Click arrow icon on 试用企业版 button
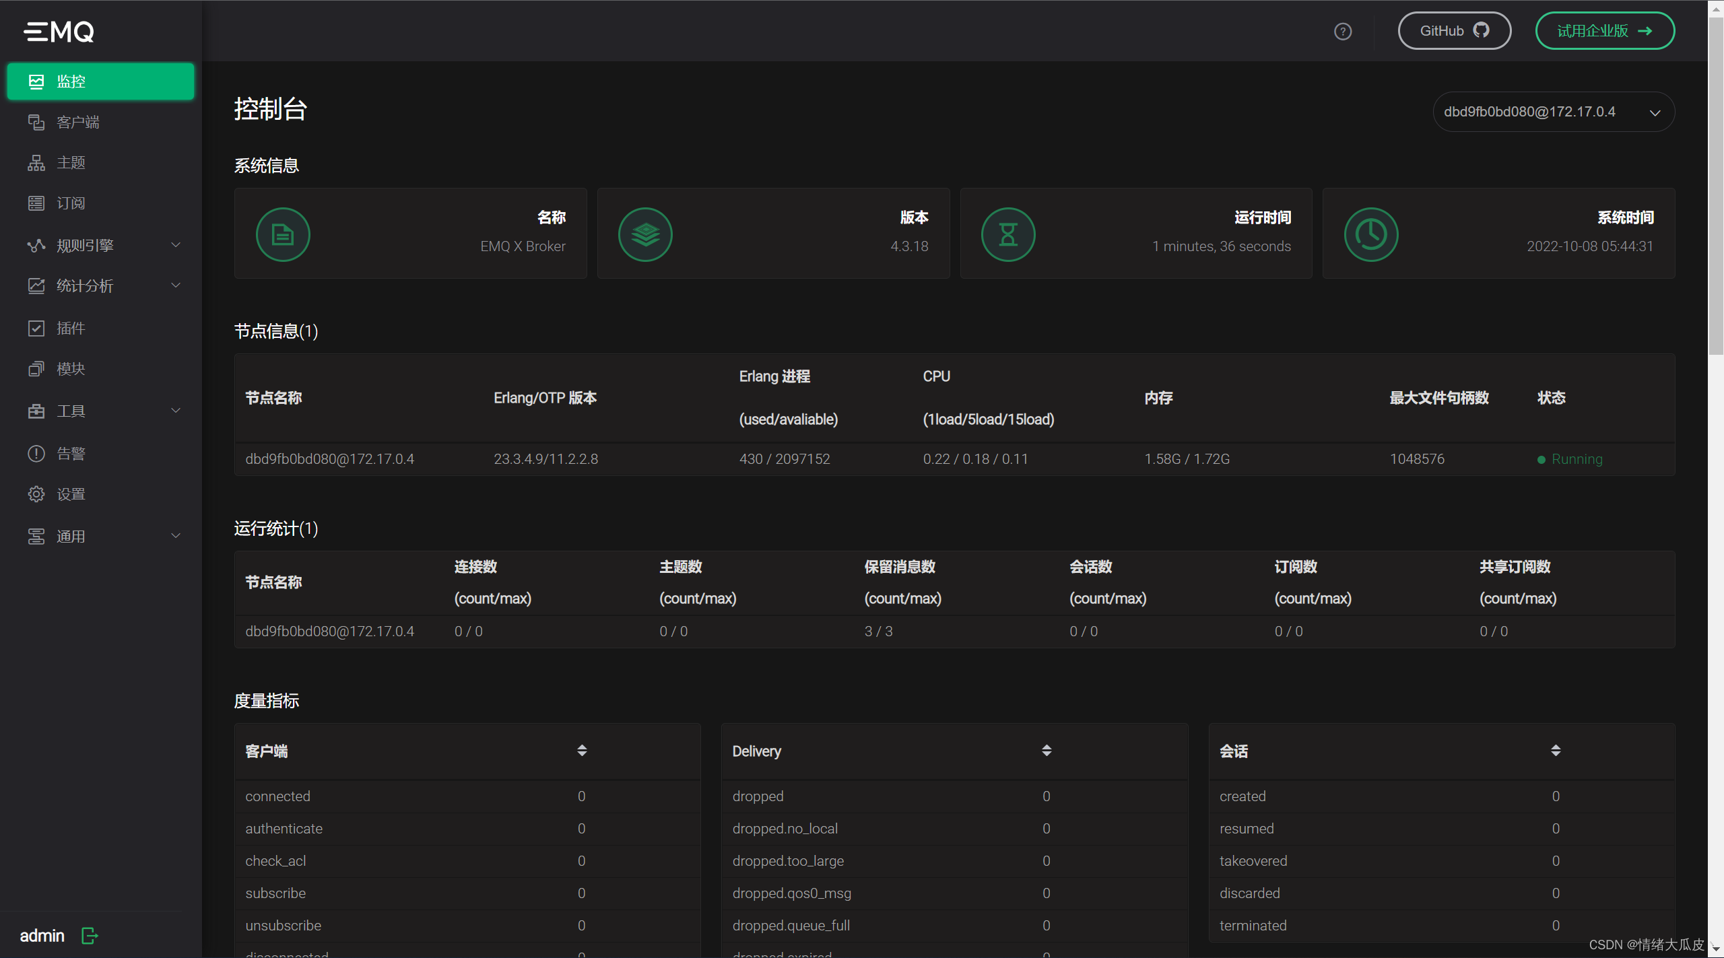 (x=1645, y=31)
